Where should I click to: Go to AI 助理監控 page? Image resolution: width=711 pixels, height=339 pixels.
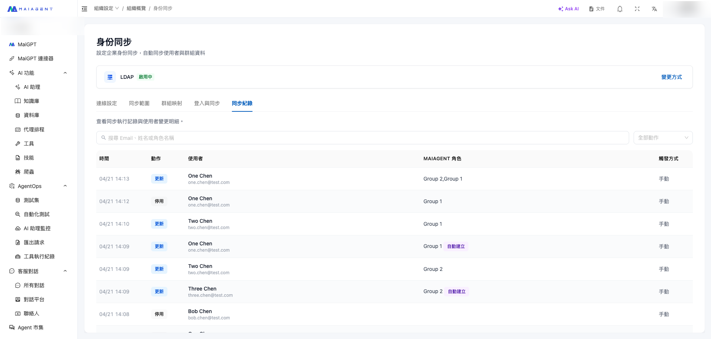click(x=37, y=228)
